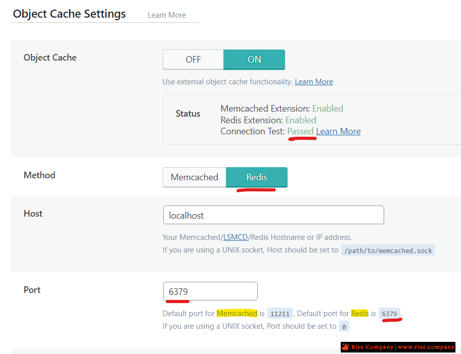Click the 11211 default port code tag
461x354 pixels.
point(280,314)
